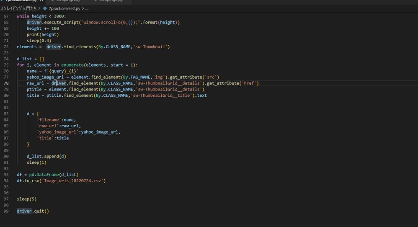This screenshot has height=227, width=418.
Task: Click the sleep(0.3) call
Action: pos(39,41)
